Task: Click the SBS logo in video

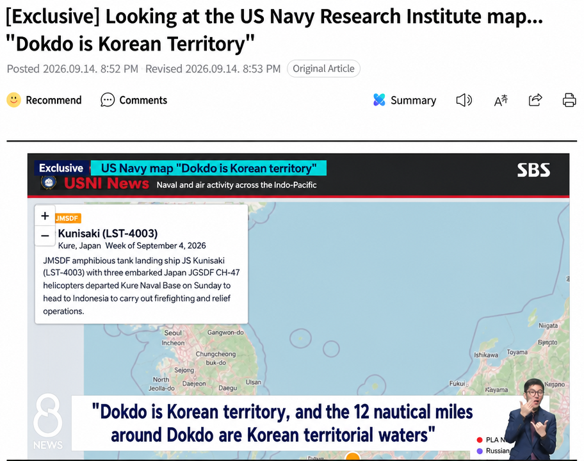Action: 533,170
